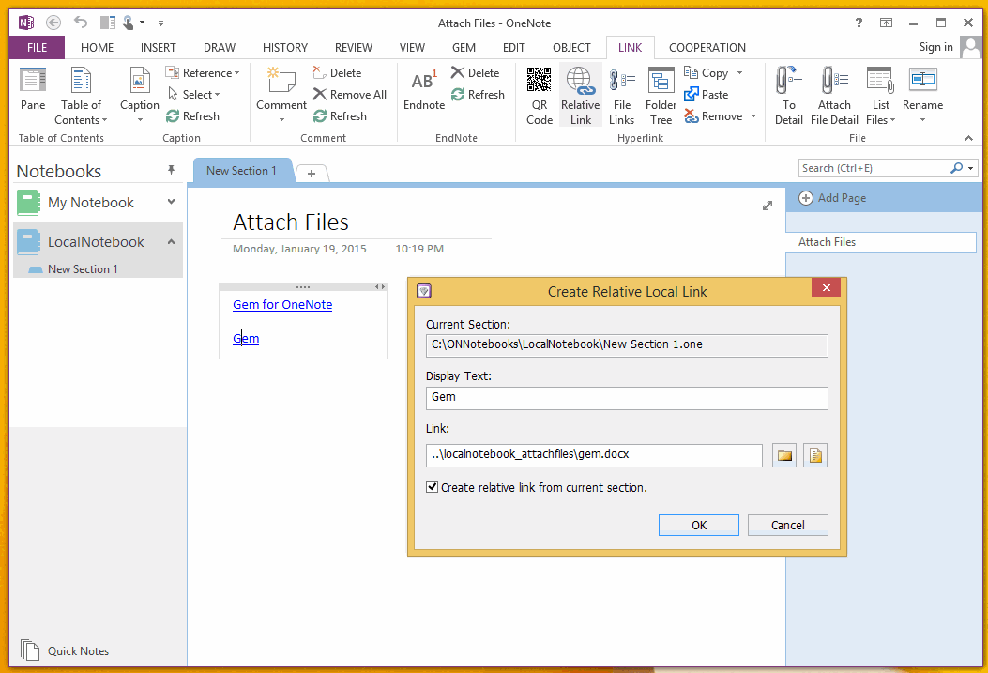Cancel the Create Relative Local Link dialog
Viewport: 988px width, 673px height.
coord(787,525)
